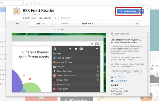This screenshot has height=101, width=159.
Task: Click the share icon button
Action: [142, 11]
